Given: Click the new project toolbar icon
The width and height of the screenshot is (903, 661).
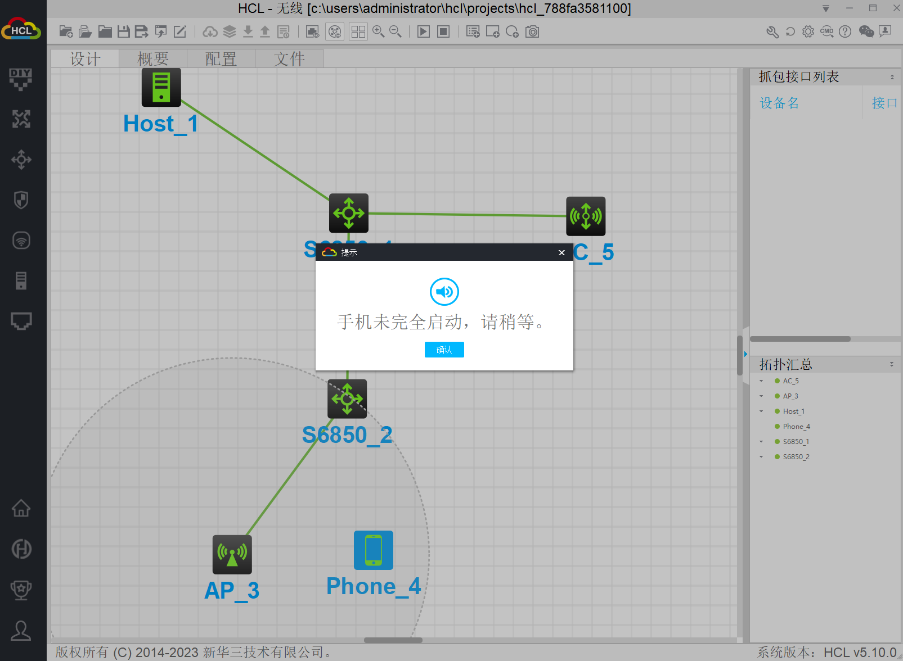Looking at the screenshot, I should [x=66, y=31].
